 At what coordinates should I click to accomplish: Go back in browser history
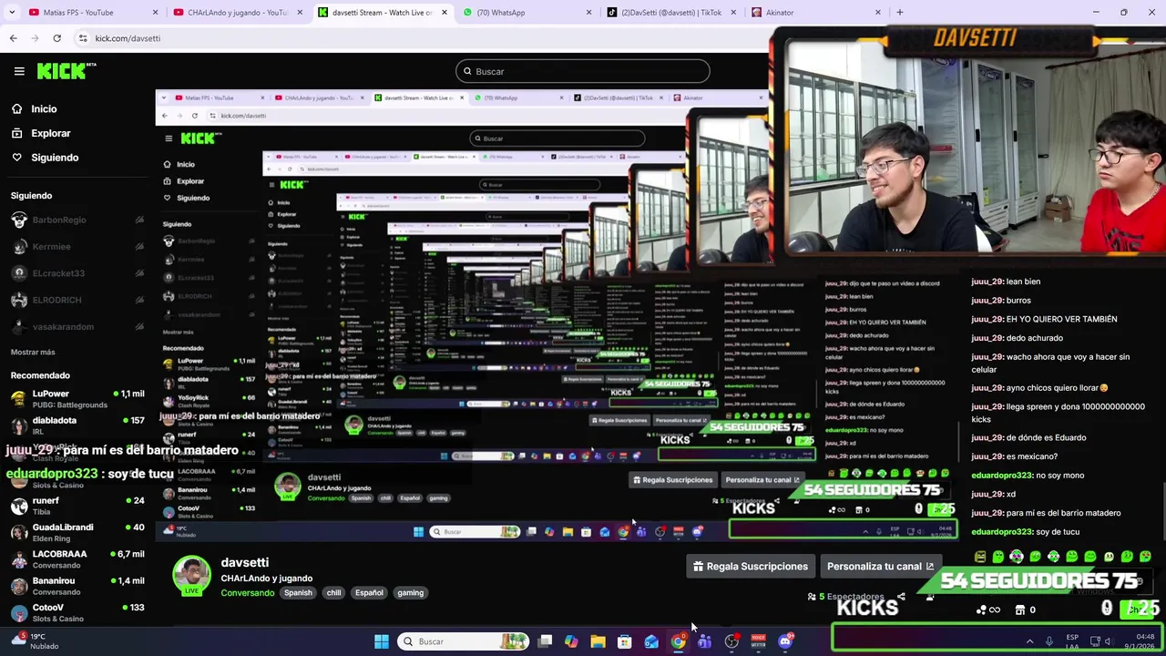(x=13, y=38)
